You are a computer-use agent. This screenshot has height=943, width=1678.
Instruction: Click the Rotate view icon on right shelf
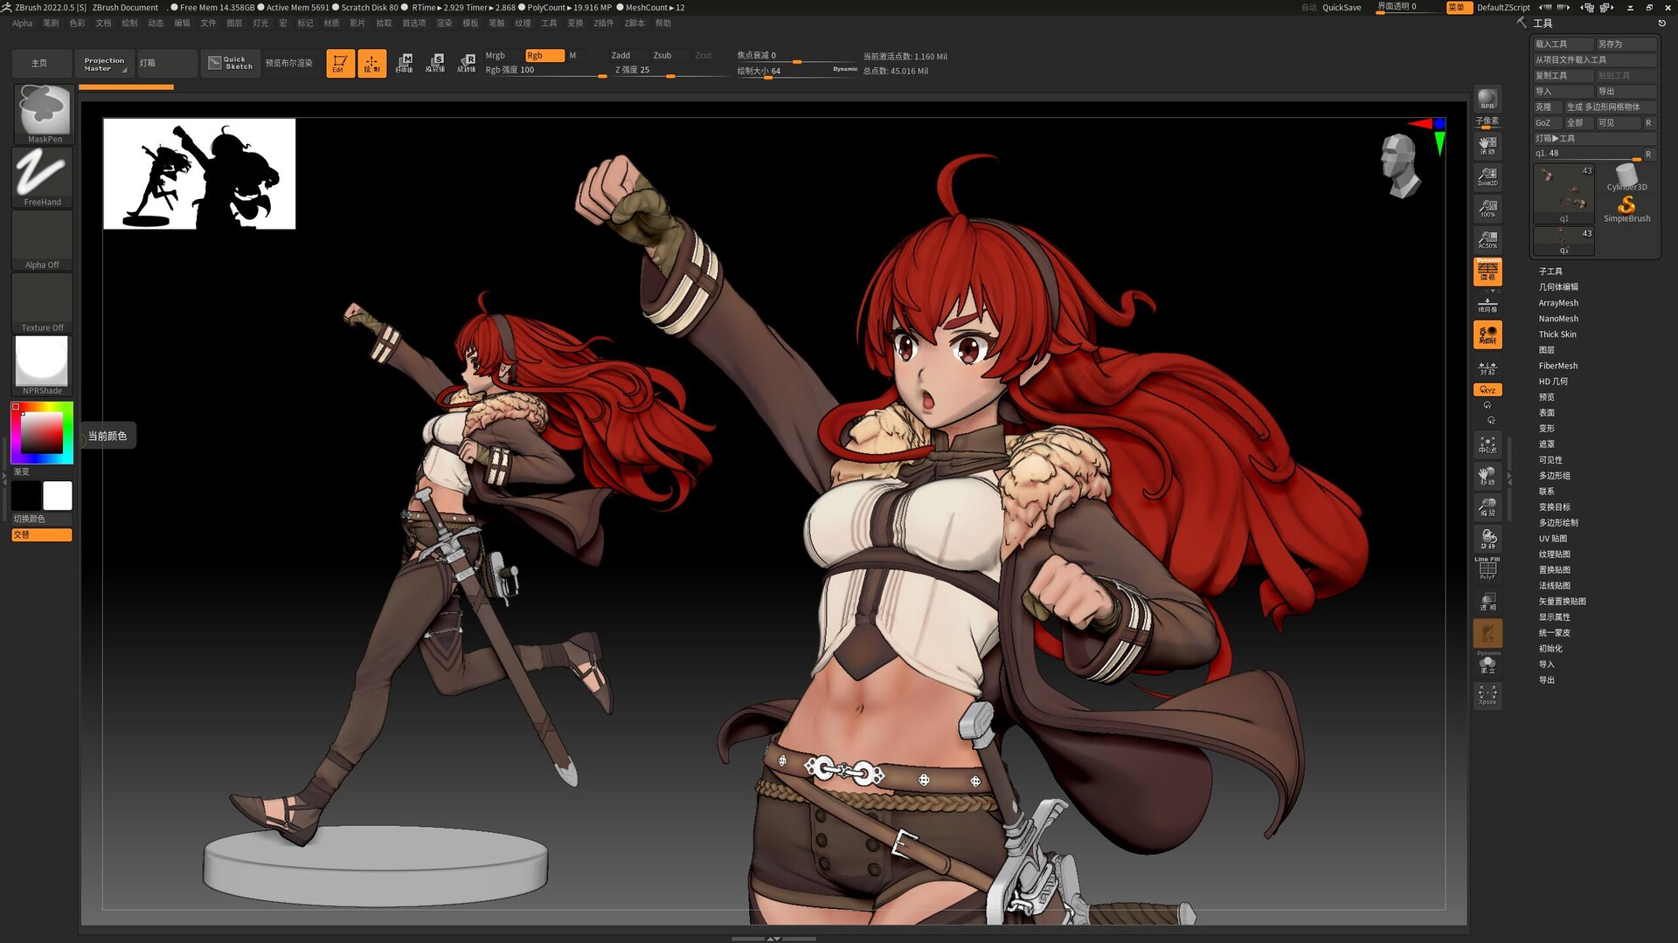(1487, 539)
